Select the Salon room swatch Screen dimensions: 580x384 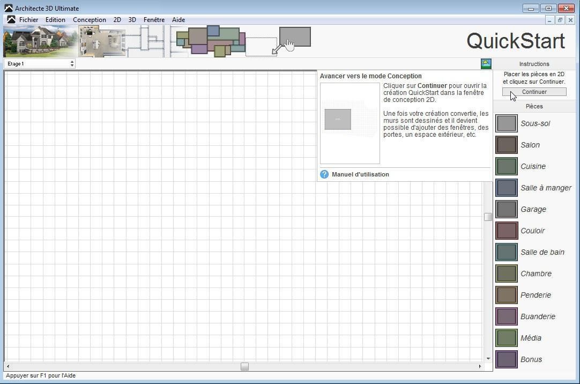pyautogui.click(x=507, y=145)
